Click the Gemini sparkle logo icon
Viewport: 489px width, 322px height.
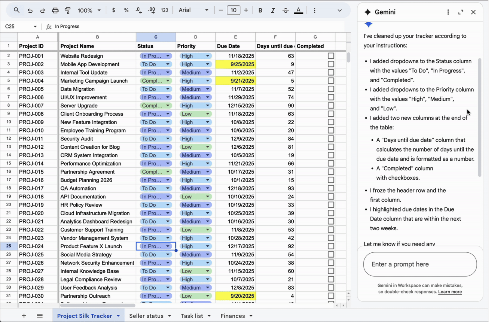[368, 12]
